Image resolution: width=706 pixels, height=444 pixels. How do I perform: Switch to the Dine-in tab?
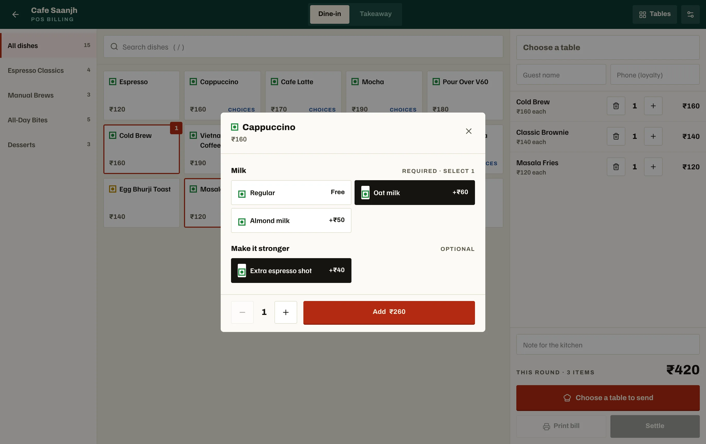pos(329,14)
